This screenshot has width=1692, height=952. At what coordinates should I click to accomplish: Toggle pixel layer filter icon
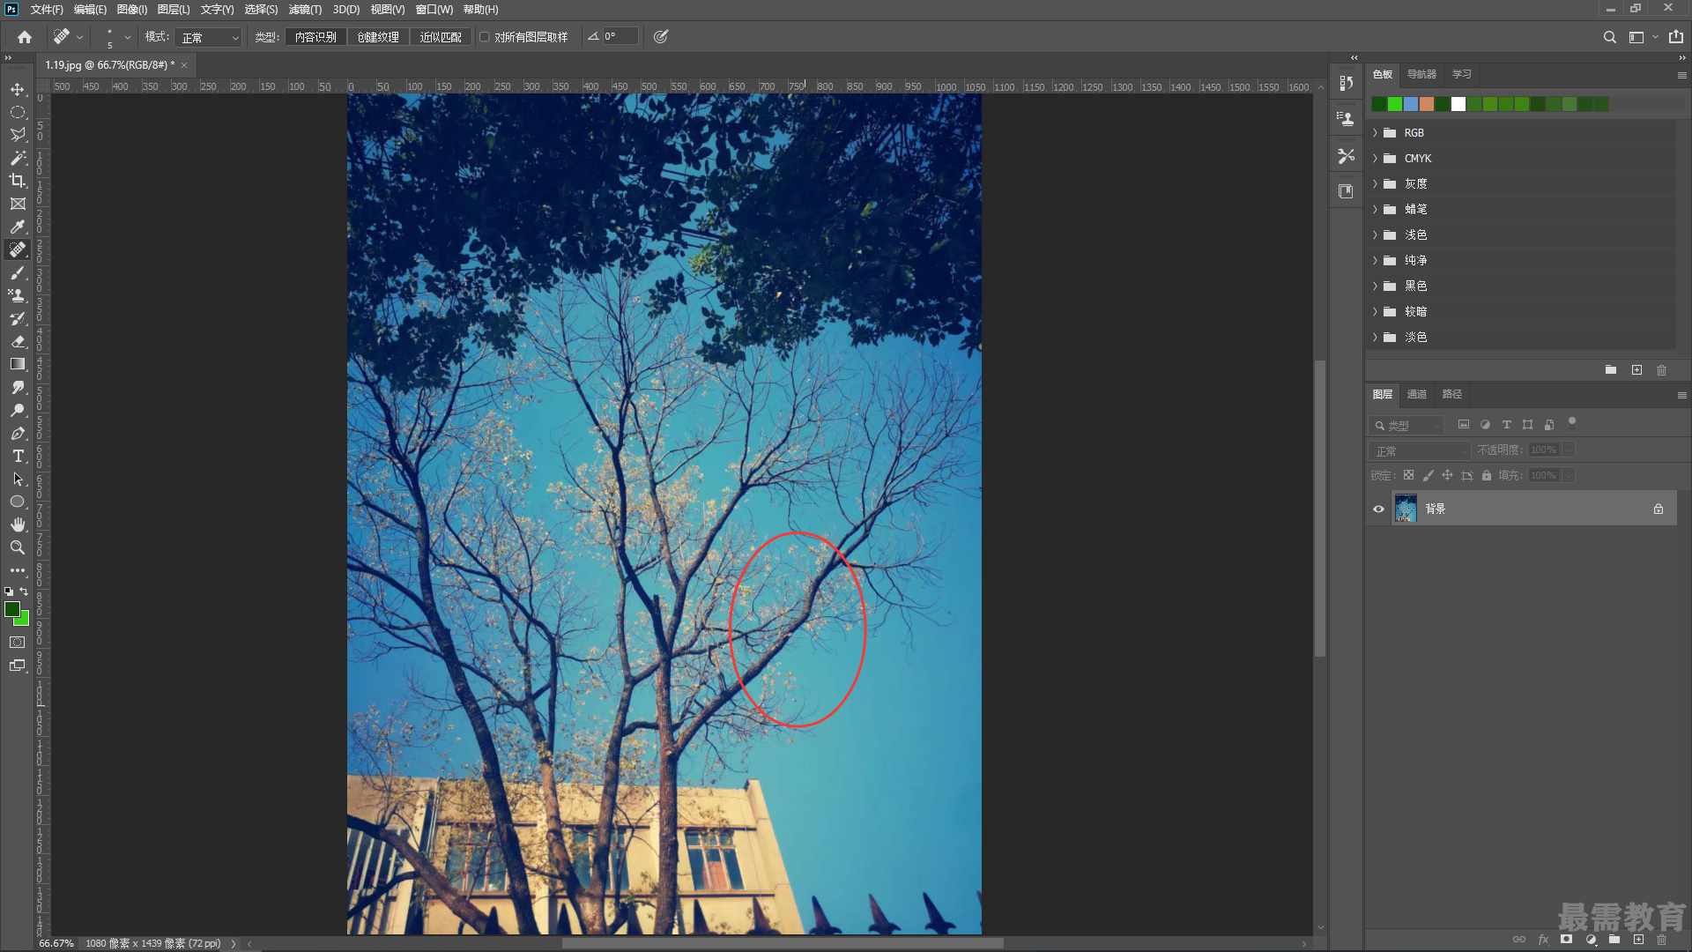click(x=1464, y=425)
